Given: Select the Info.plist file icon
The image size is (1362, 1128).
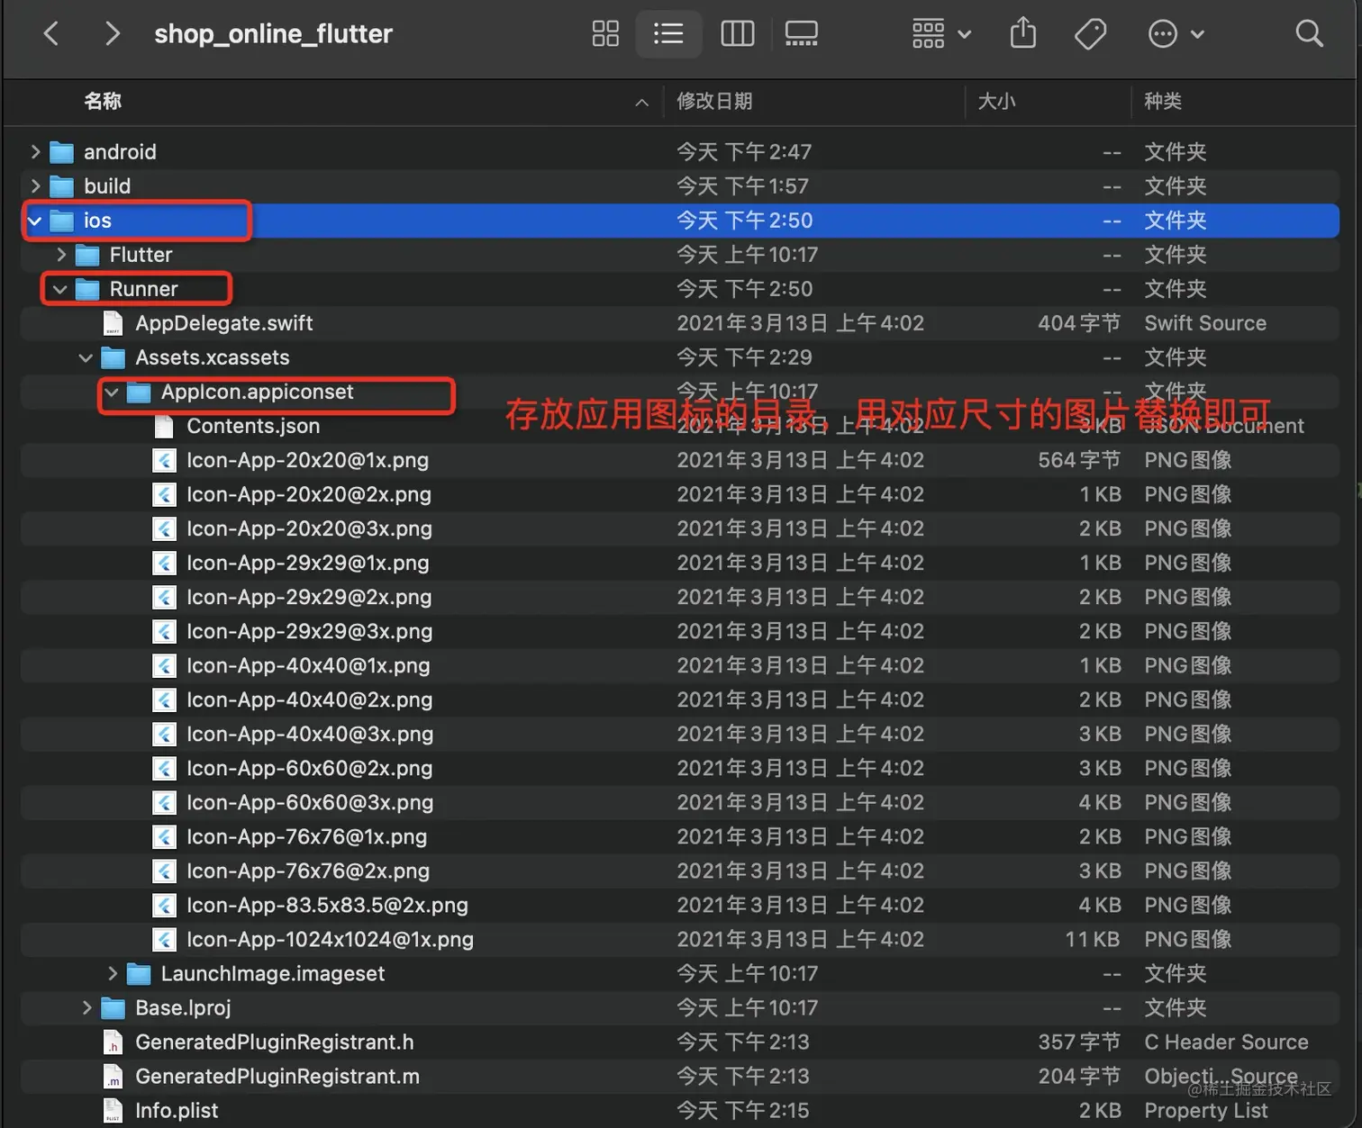Looking at the screenshot, I should coord(113,1110).
